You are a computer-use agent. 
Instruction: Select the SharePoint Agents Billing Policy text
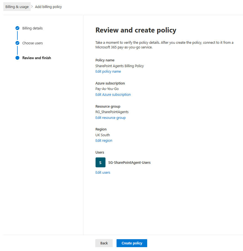[120, 66]
